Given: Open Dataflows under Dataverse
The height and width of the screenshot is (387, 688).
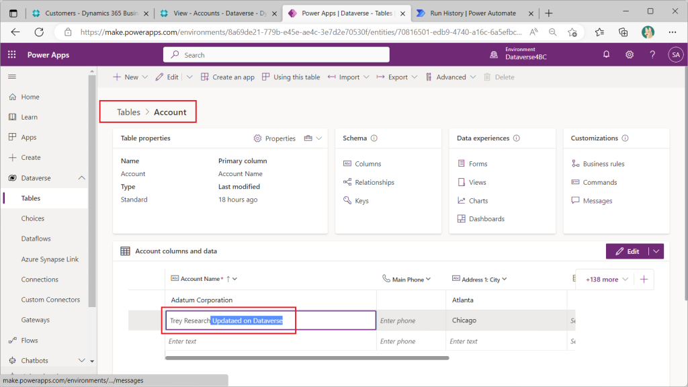Looking at the screenshot, I should tap(36, 239).
